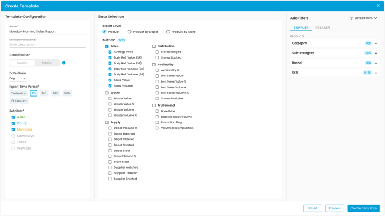Uncheck Daily RoS Volume (SR)
Screen dimensions: 385x216
point(110,69)
